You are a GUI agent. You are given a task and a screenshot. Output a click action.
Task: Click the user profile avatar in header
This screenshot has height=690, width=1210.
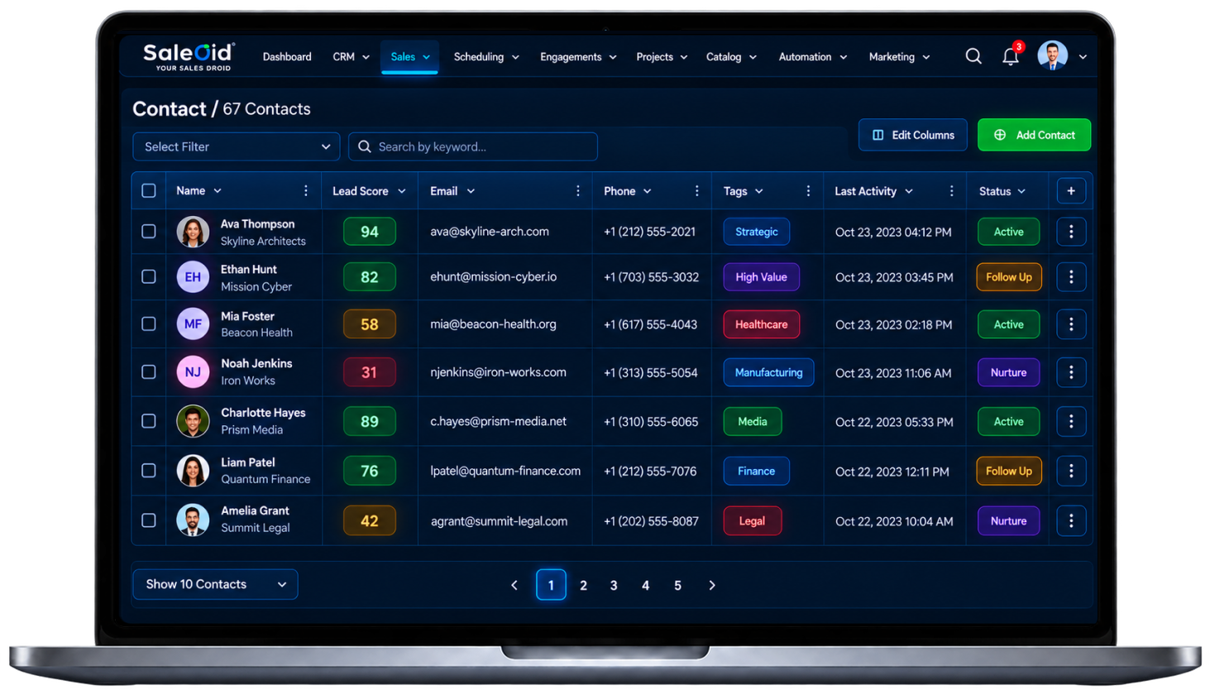1052,56
